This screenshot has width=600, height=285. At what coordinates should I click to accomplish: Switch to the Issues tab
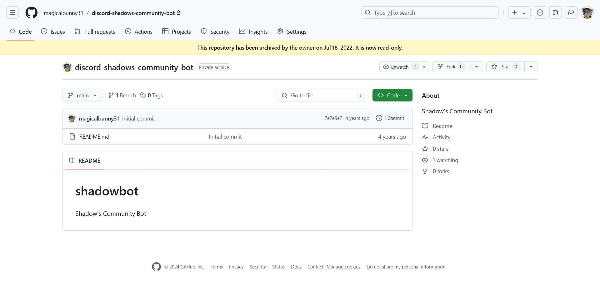point(53,32)
